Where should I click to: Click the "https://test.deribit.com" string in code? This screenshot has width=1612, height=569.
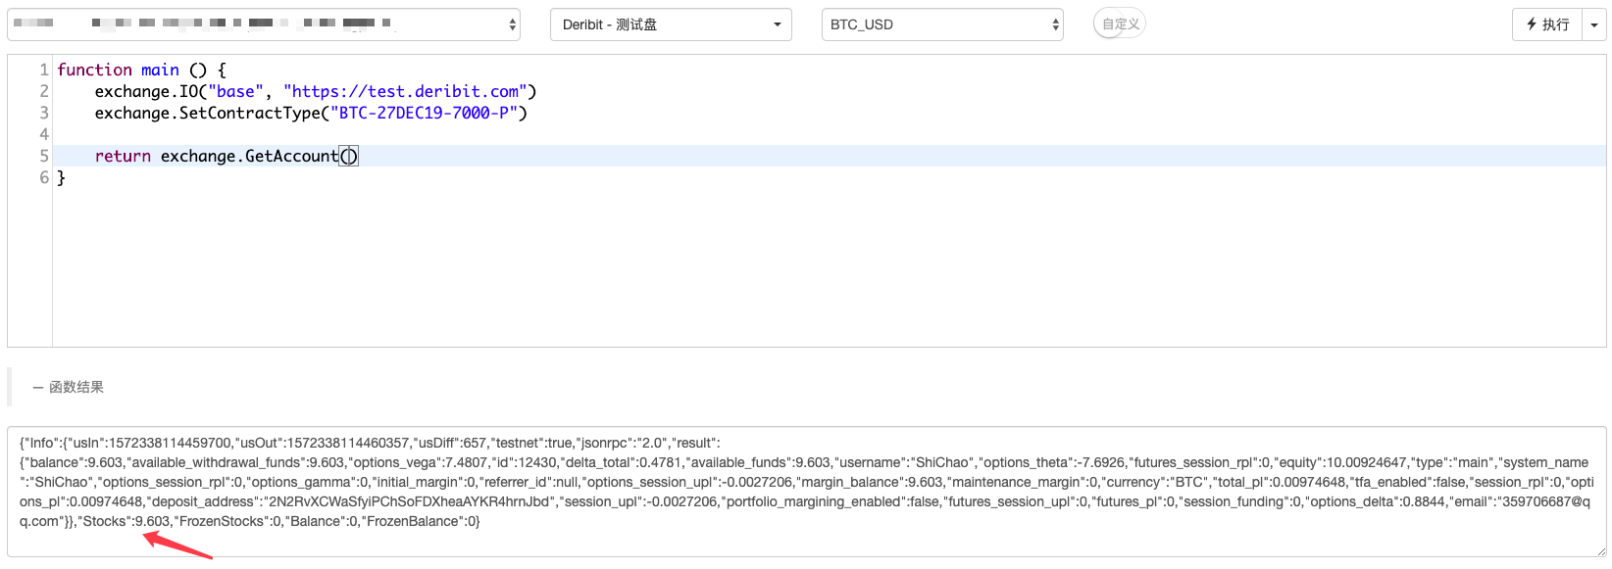point(405,91)
